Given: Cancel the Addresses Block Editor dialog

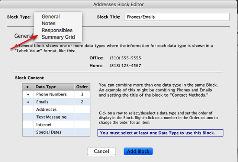Looking at the screenshot, I should pos(102,151).
